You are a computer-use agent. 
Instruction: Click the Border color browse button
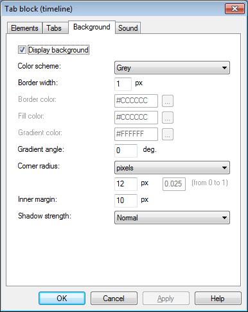168,101
